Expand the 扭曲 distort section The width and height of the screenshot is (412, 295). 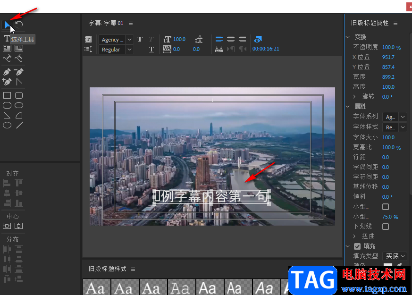click(355, 236)
